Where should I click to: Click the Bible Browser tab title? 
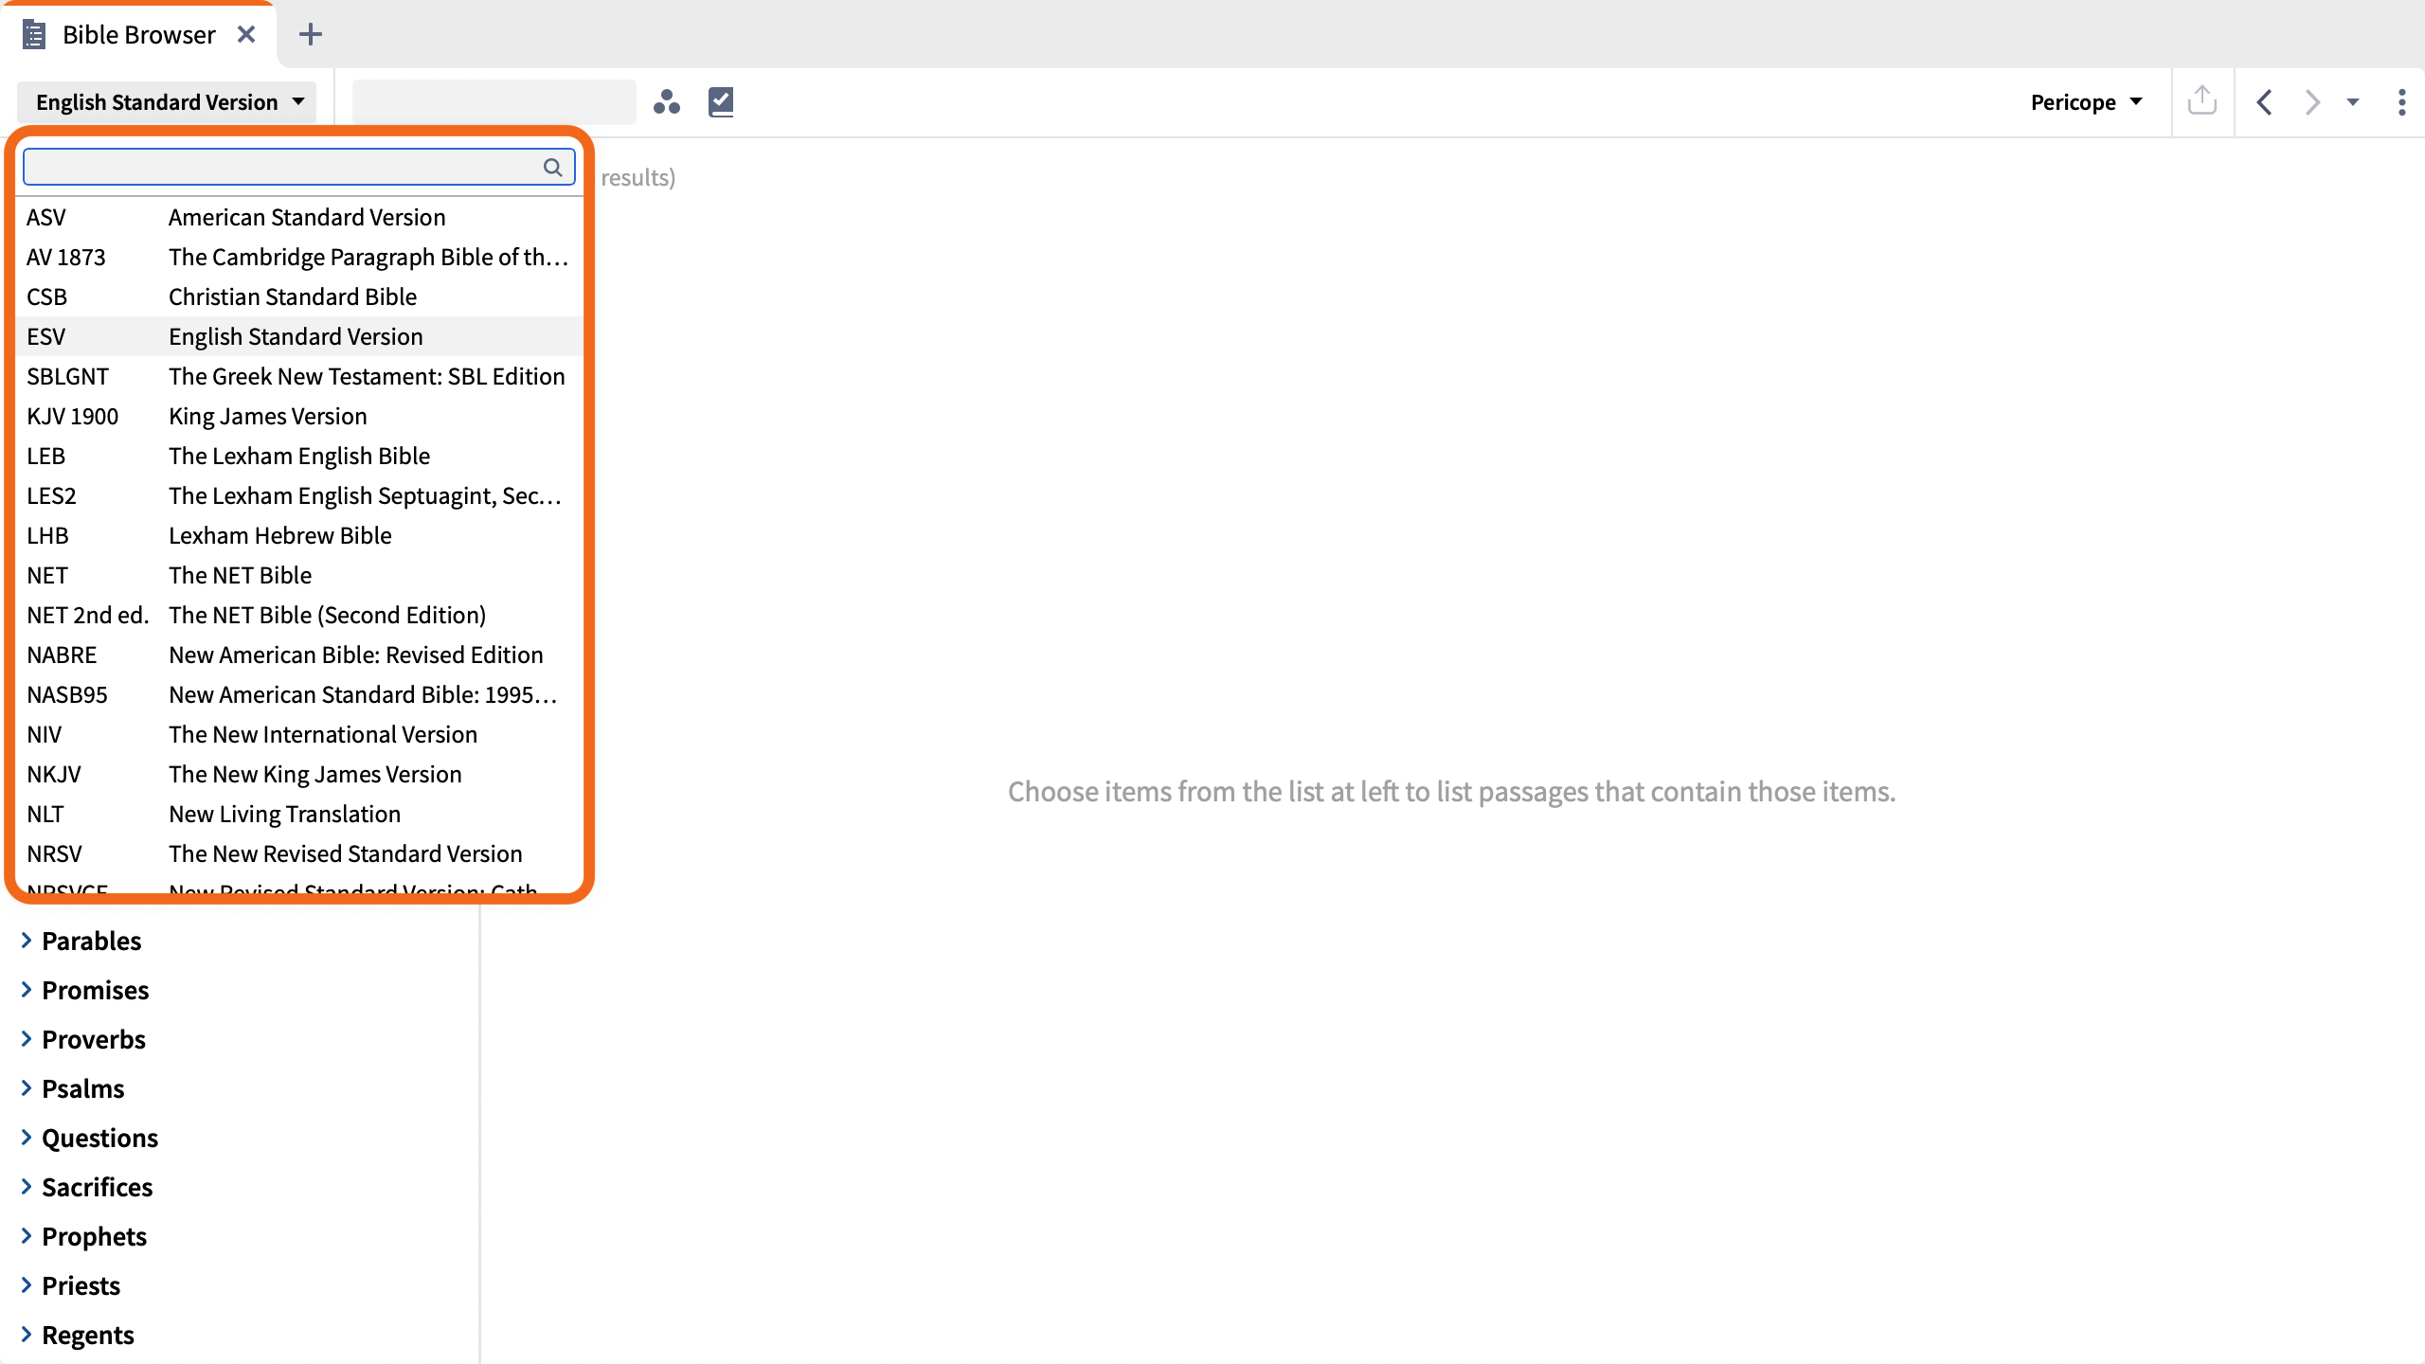pyautogui.click(x=138, y=35)
